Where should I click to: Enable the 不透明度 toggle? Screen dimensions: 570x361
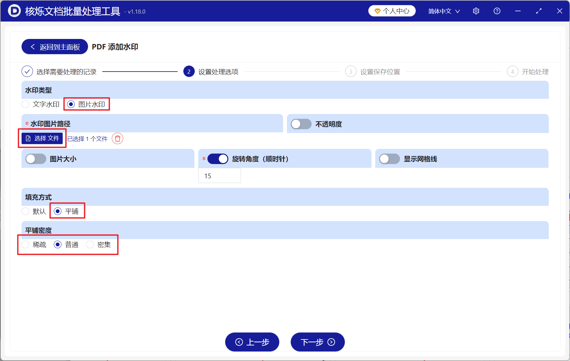(301, 124)
